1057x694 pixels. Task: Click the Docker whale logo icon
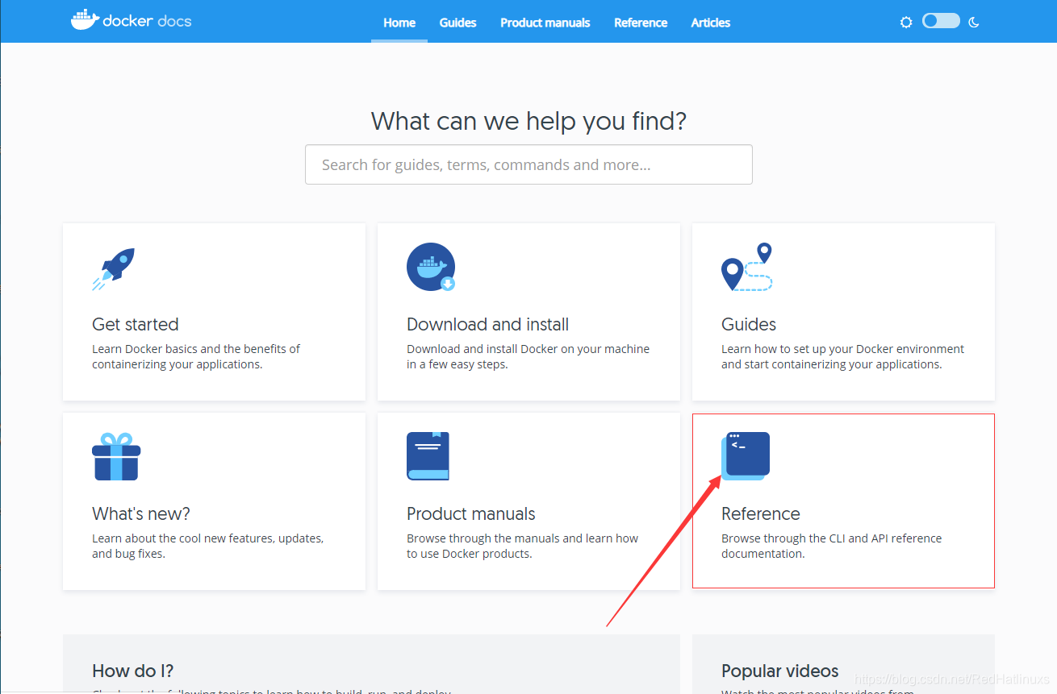(x=84, y=20)
